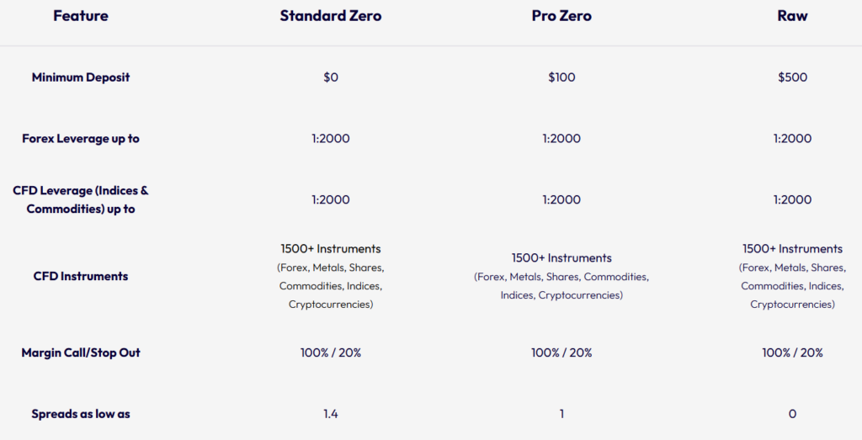862x440 pixels.
Task: Click the Pro Zero column header
Action: pyautogui.click(x=561, y=16)
